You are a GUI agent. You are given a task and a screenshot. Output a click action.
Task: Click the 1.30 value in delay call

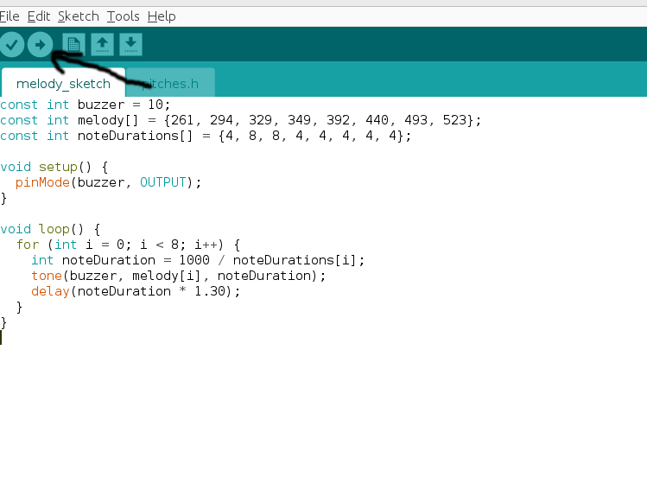pos(210,291)
